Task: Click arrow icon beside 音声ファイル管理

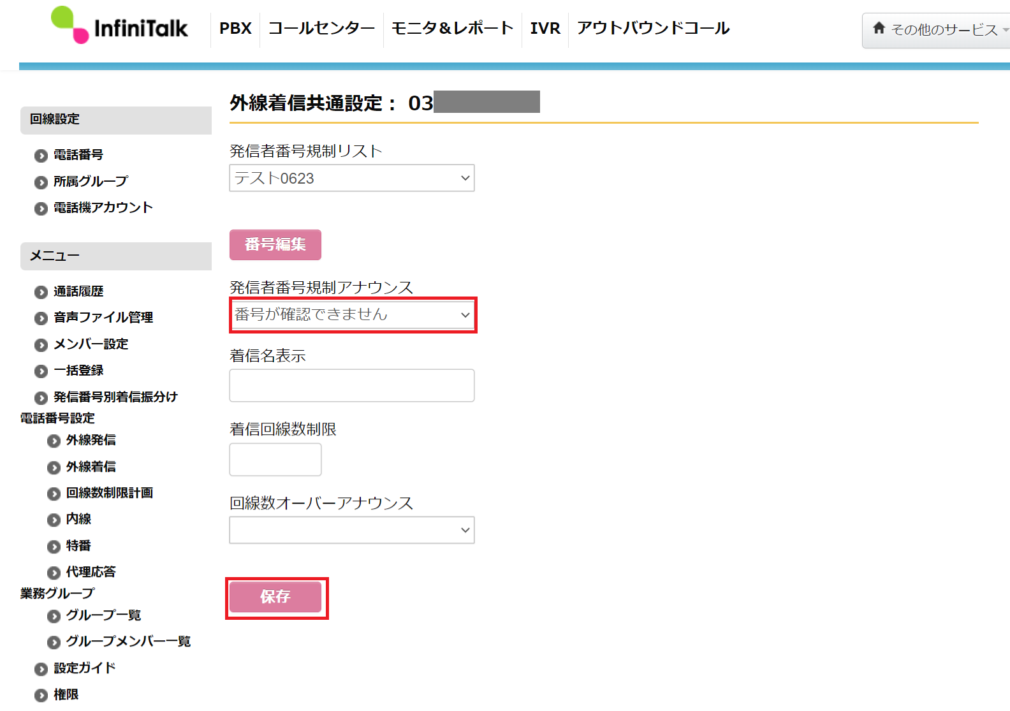Action: [x=41, y=318]
